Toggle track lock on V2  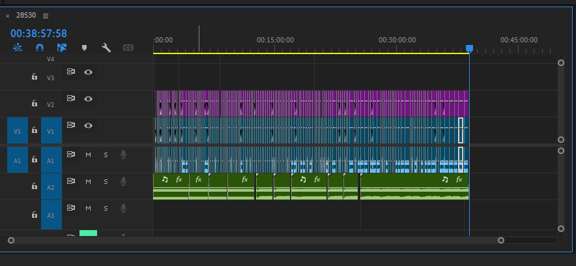pyautogui.click(x=34, y=103)
